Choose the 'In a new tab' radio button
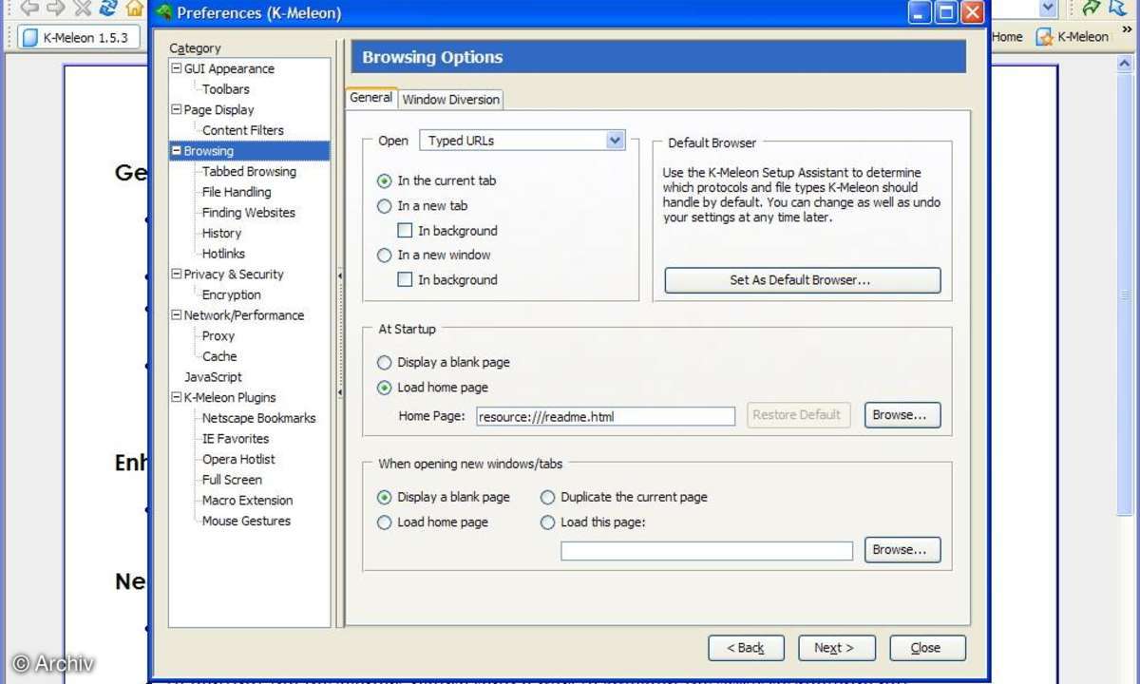The image size is (1140, 684). [385, 205]
